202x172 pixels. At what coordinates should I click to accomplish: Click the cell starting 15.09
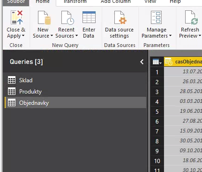click(x=183, y=131)
